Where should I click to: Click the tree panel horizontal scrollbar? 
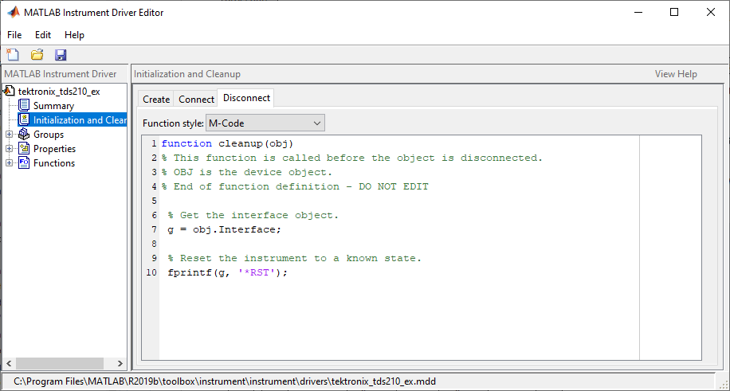(64, 364)
